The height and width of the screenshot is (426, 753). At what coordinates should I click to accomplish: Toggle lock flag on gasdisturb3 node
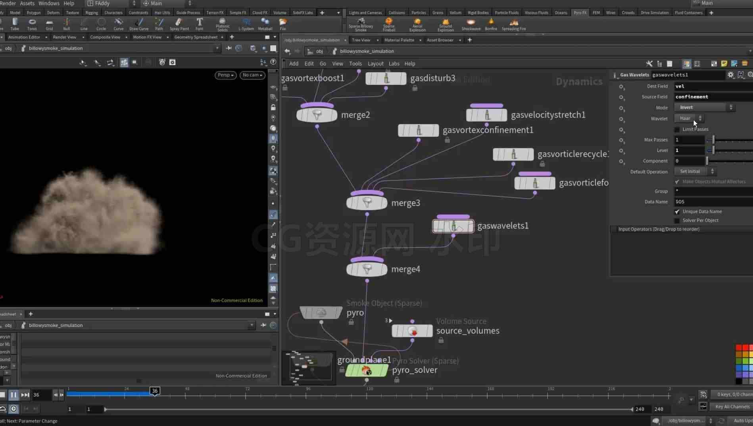(415, 88)
